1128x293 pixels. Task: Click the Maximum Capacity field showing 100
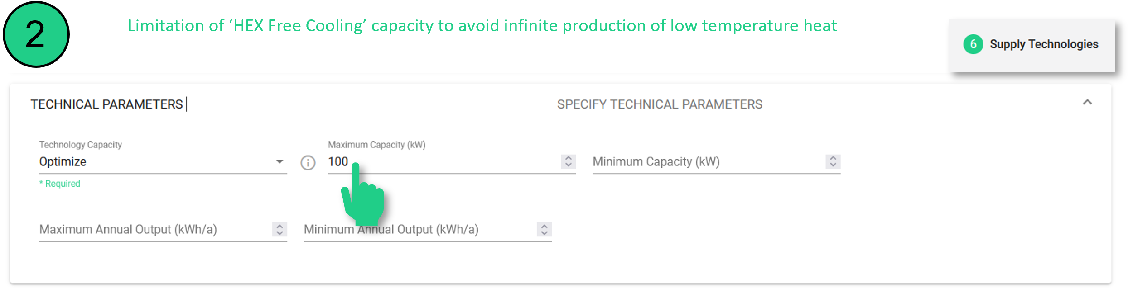(x=444, y=162)
